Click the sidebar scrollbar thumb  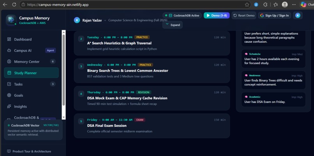pos(64,70)
